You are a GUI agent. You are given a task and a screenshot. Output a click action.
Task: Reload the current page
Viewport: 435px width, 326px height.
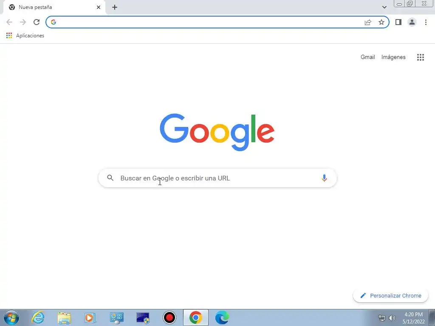tap(37, 22)
